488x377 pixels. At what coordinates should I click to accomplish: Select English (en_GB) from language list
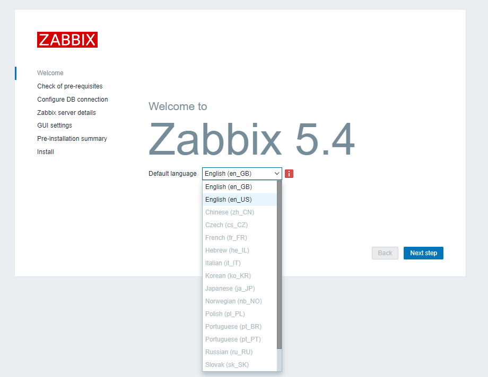pyautogui.click(x=229, y=187)
